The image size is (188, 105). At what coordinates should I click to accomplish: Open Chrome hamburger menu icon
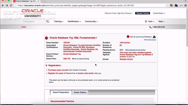[x=186, y=6]
